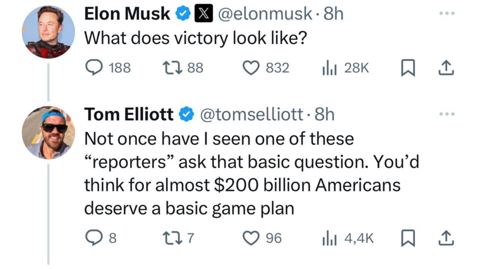479x269 pixels.
Task: Open more options on Tom Elliott's reply
Action: click(x=448, y=114)
